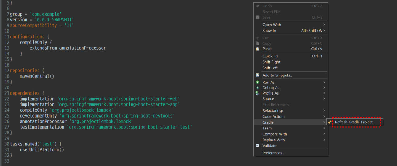The height and width of the screenshot is (166, 397).
Task: Click the annotationProcessor lombok line
Action: click(x=76, y=121)
